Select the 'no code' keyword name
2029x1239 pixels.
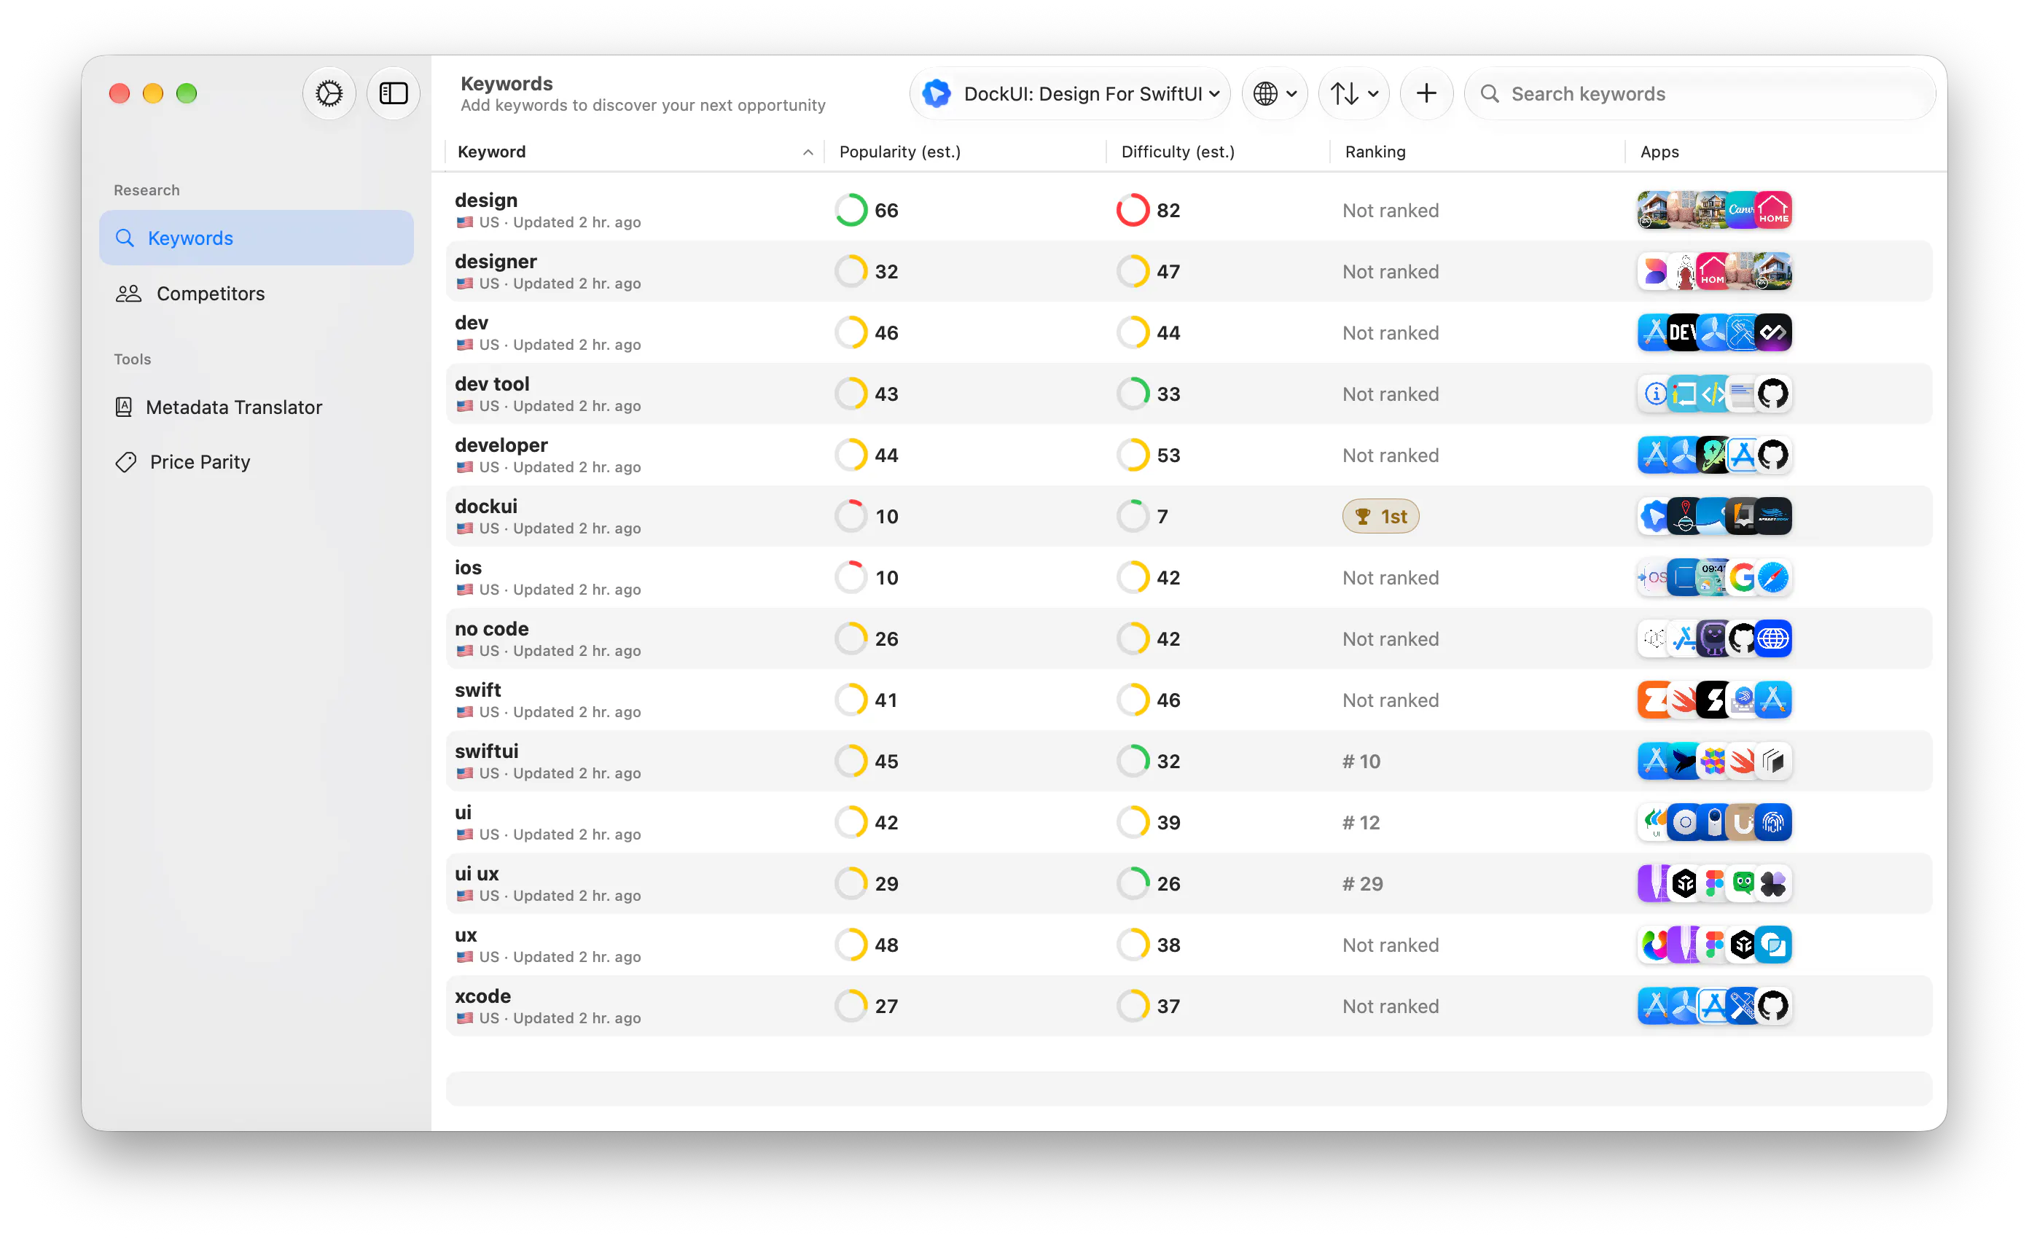click(x=490, y=628)
